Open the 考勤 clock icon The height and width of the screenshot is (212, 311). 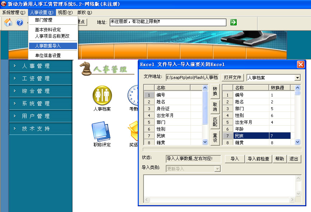133,95
